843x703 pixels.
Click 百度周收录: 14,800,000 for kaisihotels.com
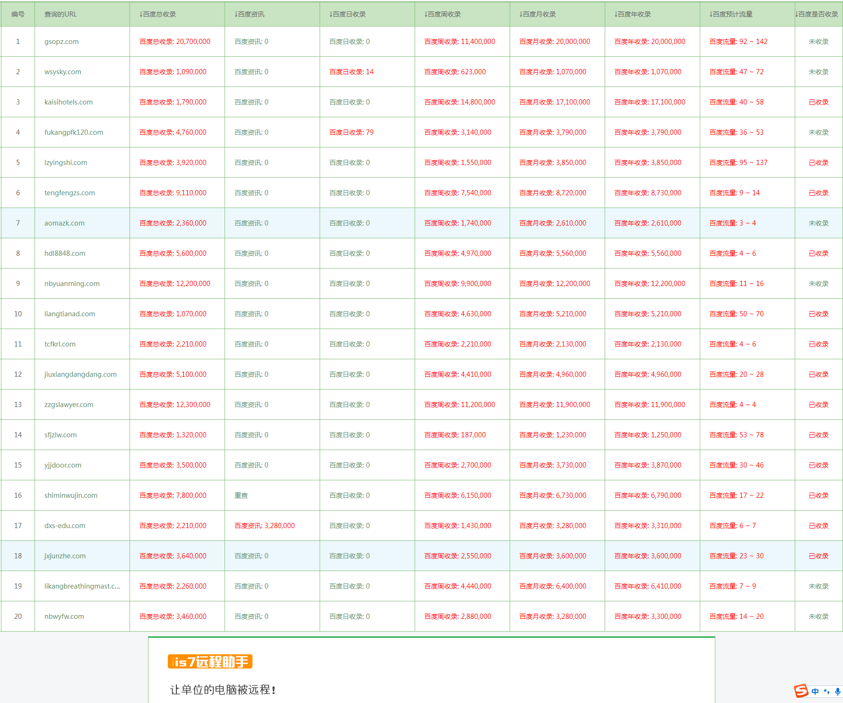coord(460,102)
